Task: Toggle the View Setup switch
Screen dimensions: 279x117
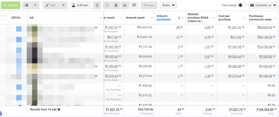Action: click(x=242, y=5)
